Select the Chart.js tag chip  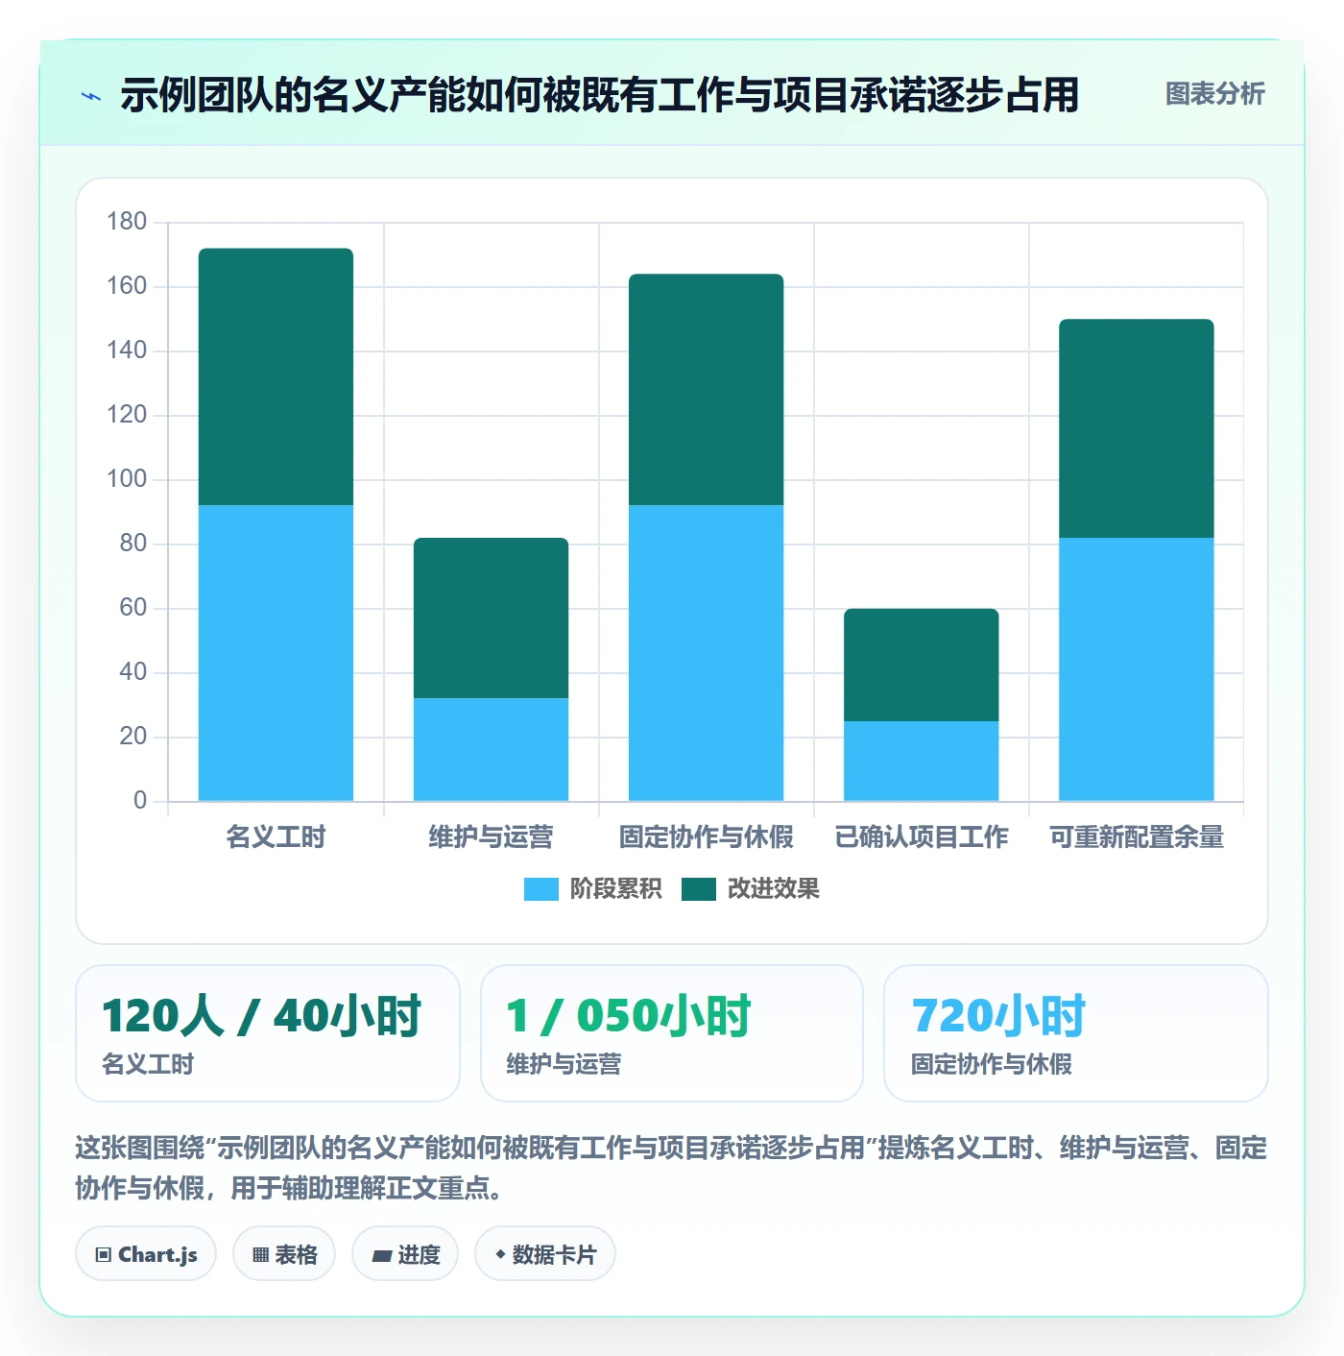146,1254
